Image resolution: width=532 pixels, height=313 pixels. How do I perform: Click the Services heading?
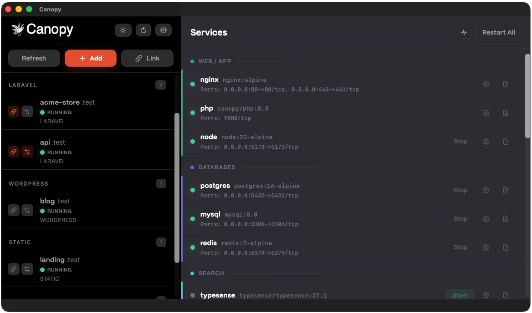pos(209,32)
